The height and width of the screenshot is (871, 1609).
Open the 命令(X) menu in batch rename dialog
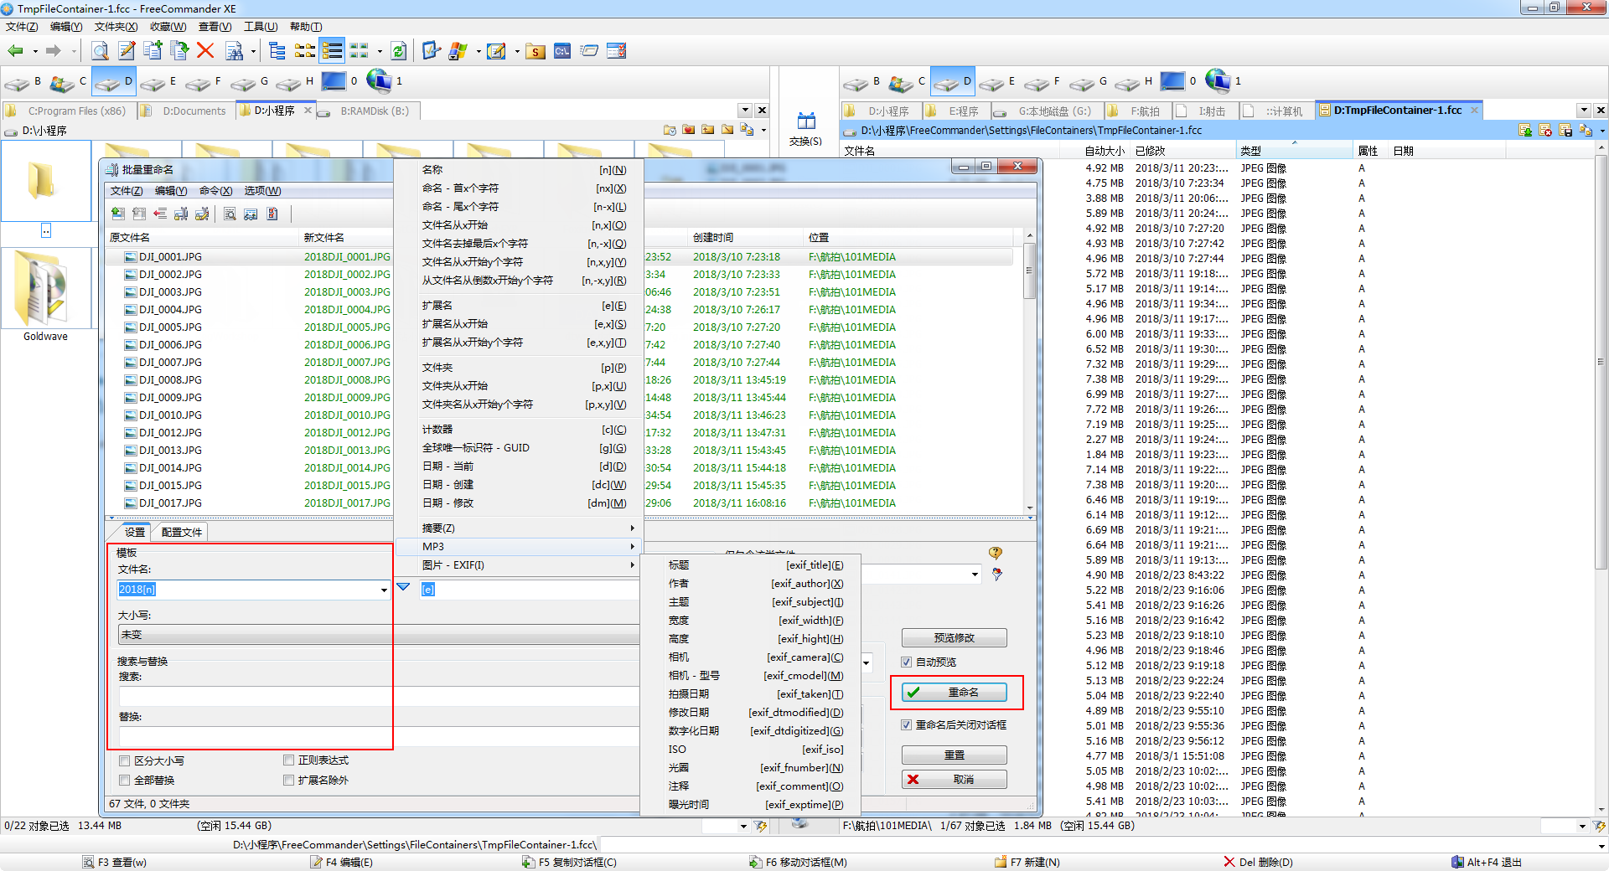(215, 191)
